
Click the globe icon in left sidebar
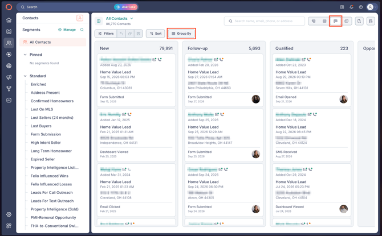point(9,66)
